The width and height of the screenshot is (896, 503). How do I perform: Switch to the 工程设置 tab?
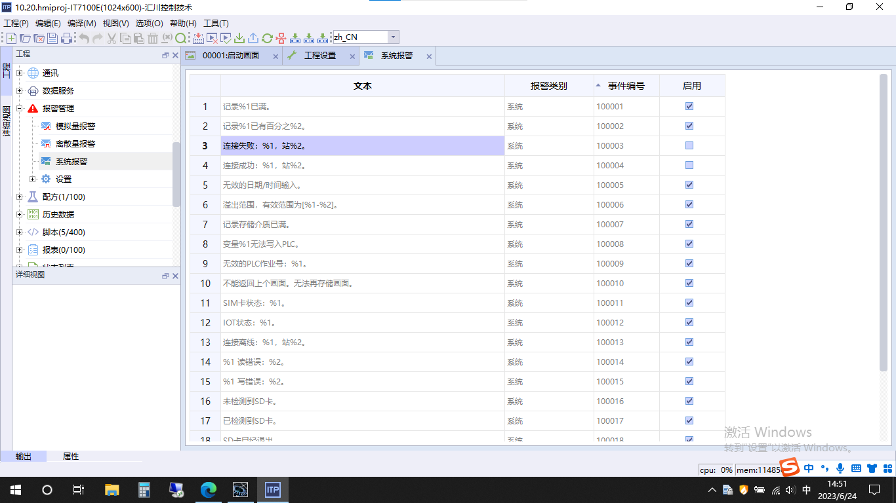pos(320,56)
